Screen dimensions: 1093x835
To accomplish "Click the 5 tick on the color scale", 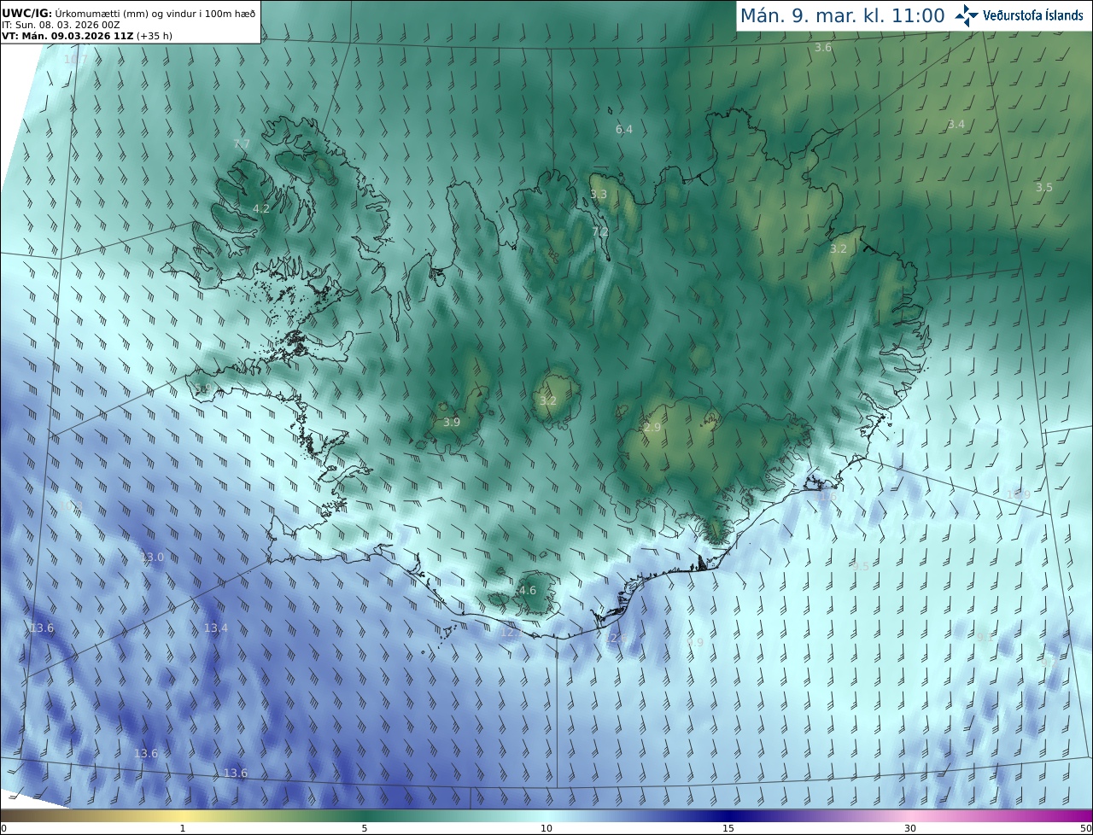I will [x=365, y=828].
